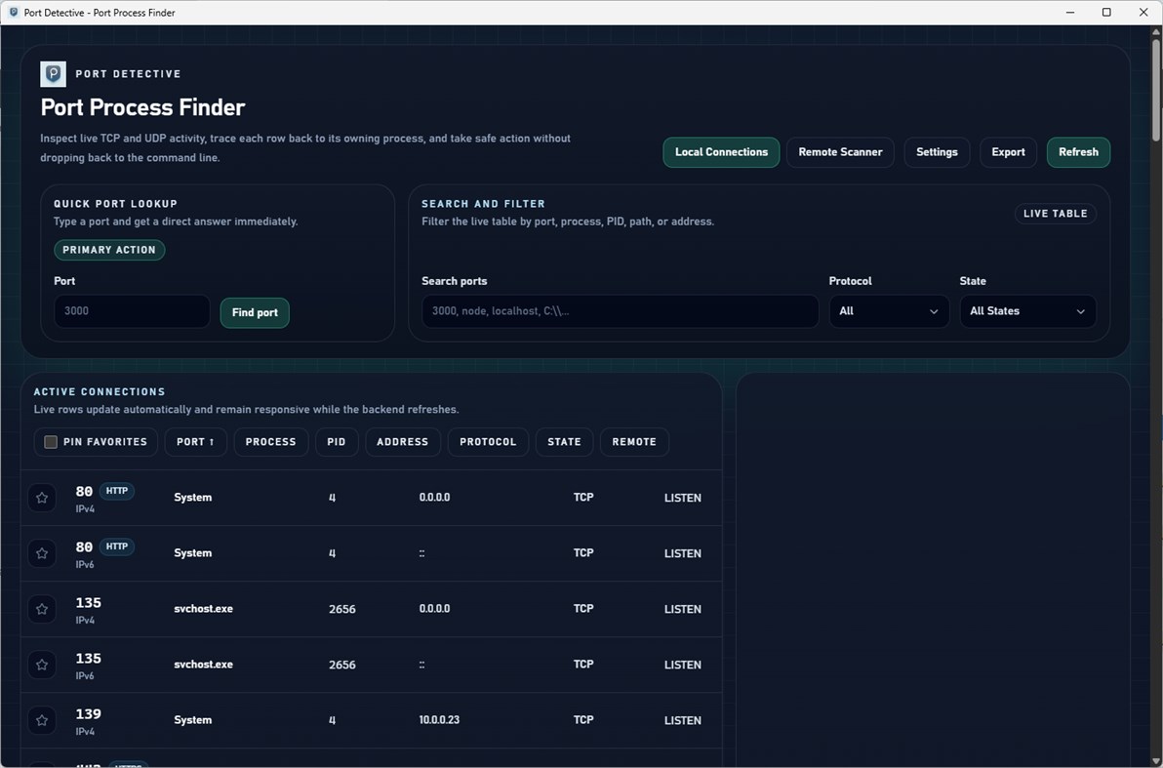Click LISTEN state in port 139 row
Screen dimensions: 1163x768
(x=682, y=720)
